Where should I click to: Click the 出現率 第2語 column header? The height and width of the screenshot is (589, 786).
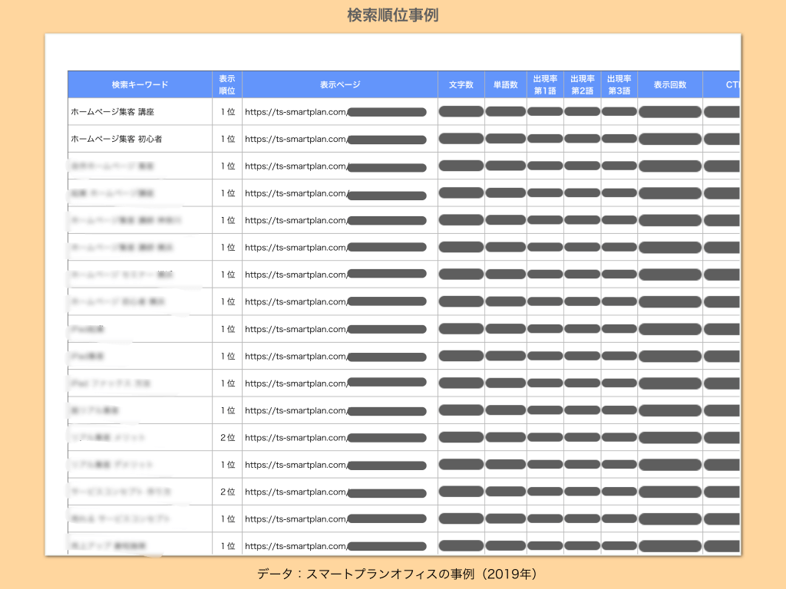(x=582, y=84)
